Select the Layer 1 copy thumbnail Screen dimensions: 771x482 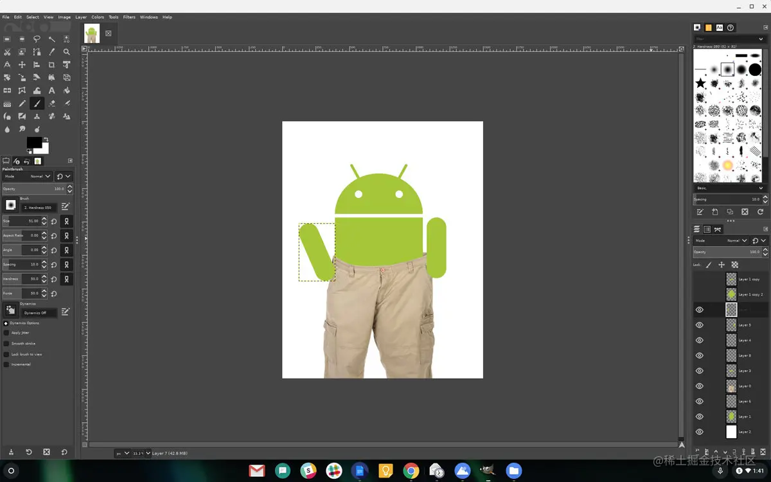[731, 280]
